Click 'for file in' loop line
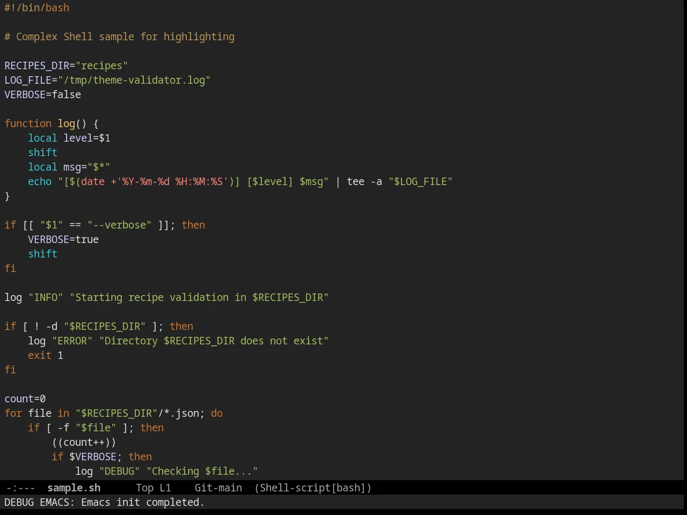The width and height of the screenshot is (687, 515). tap(114, 413)
